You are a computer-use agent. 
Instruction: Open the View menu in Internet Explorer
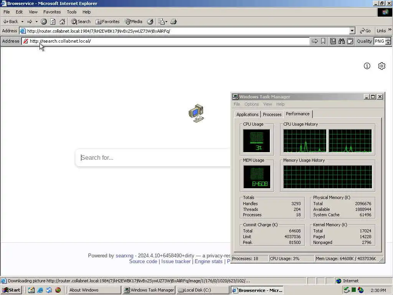pos(33,12)
